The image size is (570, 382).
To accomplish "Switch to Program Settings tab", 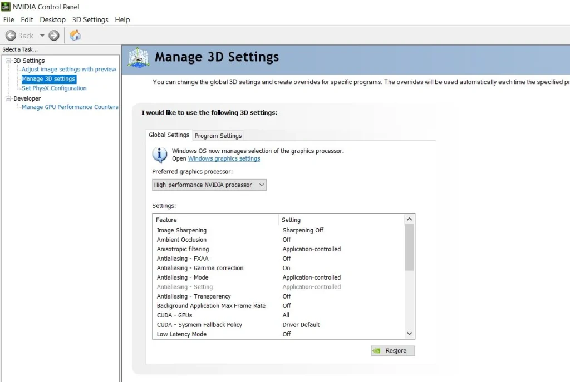I will tap(218, 136).
